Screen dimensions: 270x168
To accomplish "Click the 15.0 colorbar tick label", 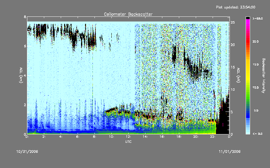I will (x=255, y=65).
